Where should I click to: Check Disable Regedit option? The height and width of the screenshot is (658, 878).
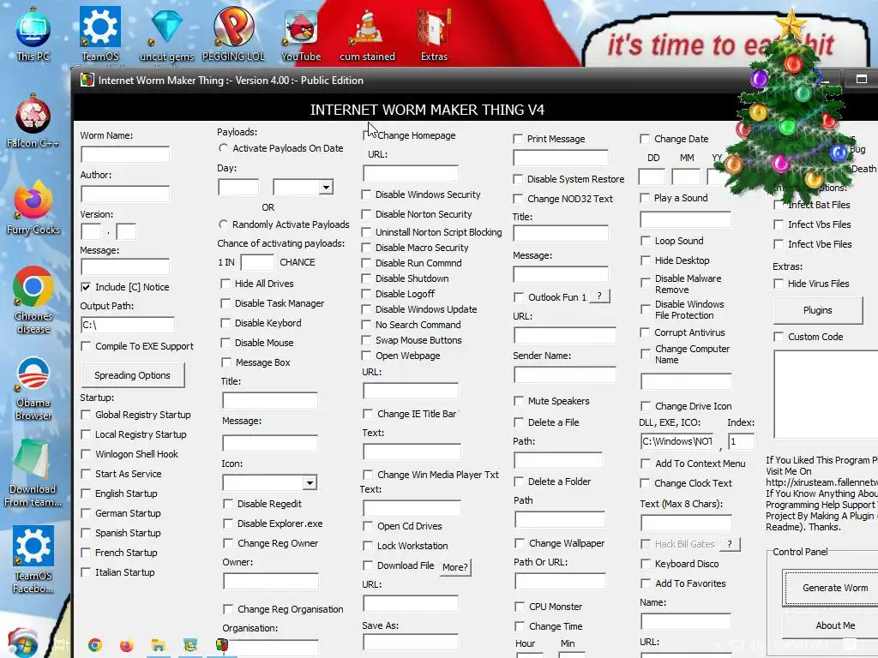click(x=228, y=504)
